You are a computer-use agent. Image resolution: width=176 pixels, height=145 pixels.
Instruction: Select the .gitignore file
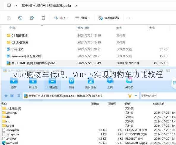[x=11, y=134]
